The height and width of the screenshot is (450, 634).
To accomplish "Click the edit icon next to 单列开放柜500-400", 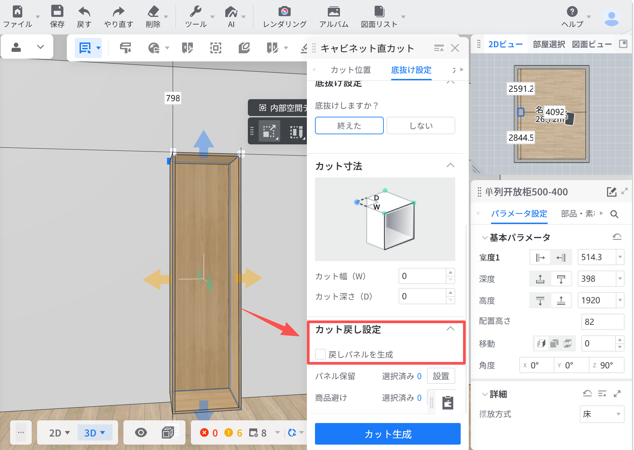I will pos(611,192).
